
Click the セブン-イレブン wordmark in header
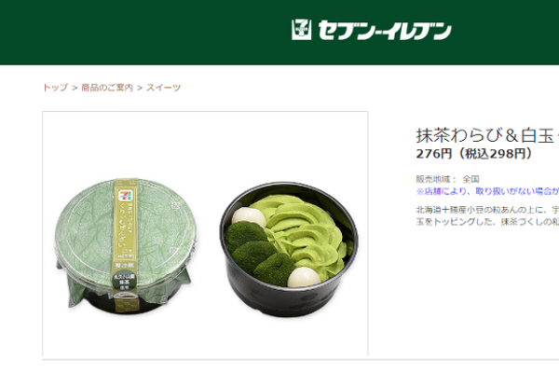(385, 31)
